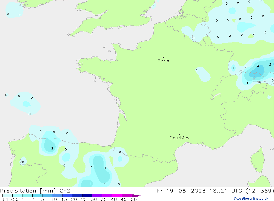Click the 10 legend scale label

point(54,199)
